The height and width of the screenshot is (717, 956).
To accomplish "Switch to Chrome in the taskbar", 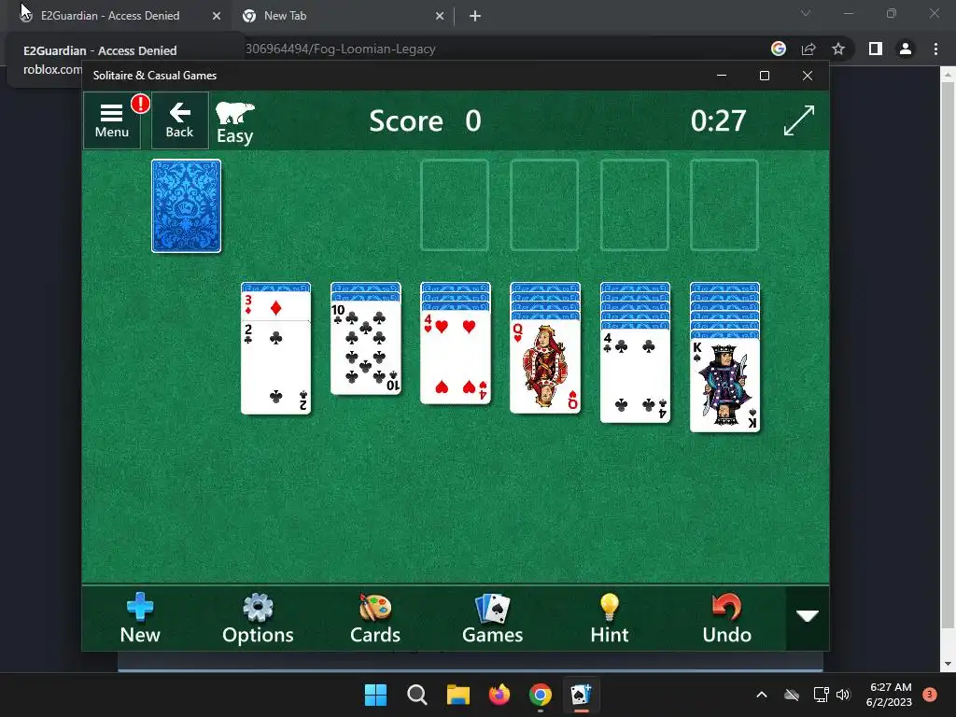I will (541, 695).
